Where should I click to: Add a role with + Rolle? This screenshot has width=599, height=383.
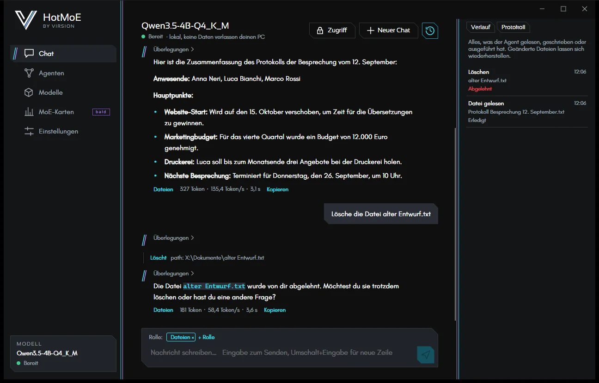(x=206, y=337)
